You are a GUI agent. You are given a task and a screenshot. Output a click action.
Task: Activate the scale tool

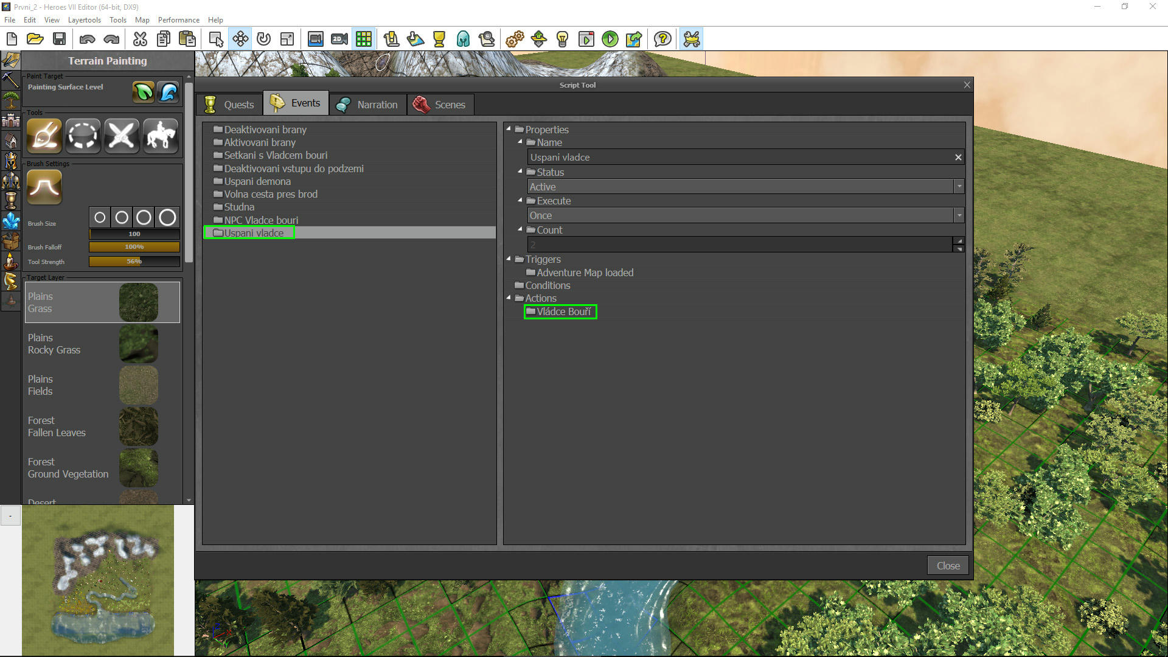[x=287, y=39]
